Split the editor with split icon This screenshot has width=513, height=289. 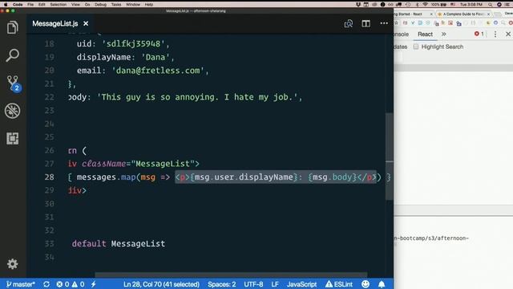pyautogui.click(x=366, y=23)
